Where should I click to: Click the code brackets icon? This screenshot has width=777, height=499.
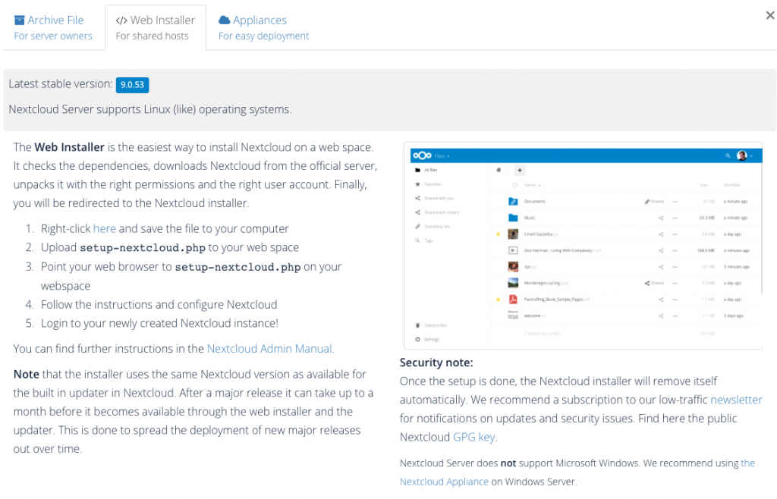tap(121, 20)
